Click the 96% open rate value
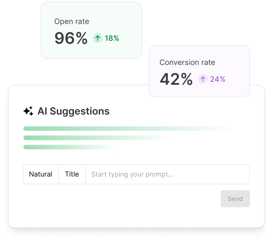This screenshot has width=275, height=240. 71,38
